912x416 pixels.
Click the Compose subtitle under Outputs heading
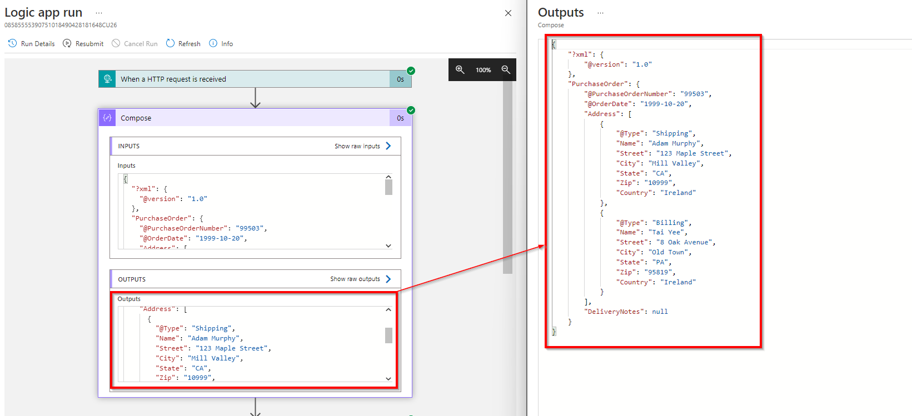551,25
